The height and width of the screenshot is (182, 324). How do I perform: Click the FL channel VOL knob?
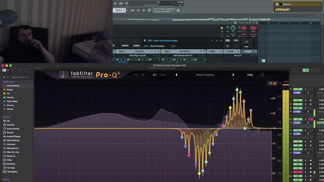point(233,28)
